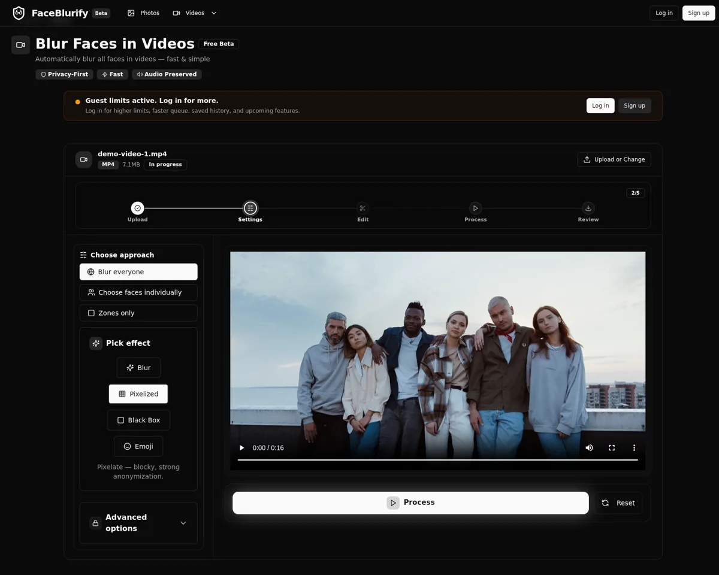Click the FaceBlurify shield logo icon
719x575 pixels.
19,13
